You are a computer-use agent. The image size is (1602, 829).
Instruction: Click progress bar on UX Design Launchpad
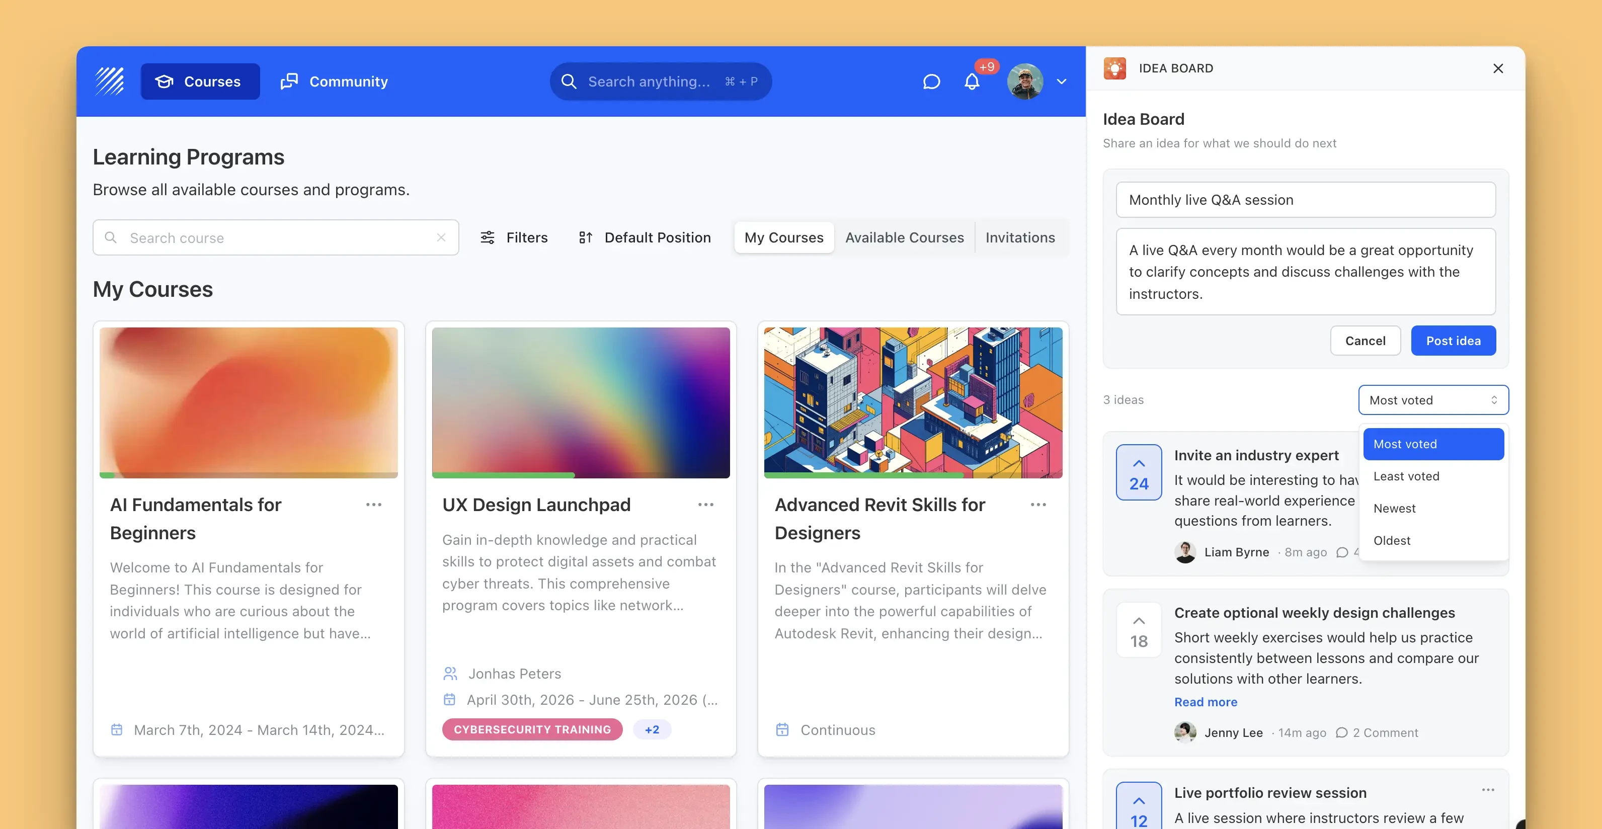[581, 475]
